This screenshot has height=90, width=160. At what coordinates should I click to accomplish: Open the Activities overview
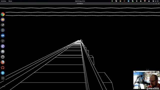[x=3, y=1]
